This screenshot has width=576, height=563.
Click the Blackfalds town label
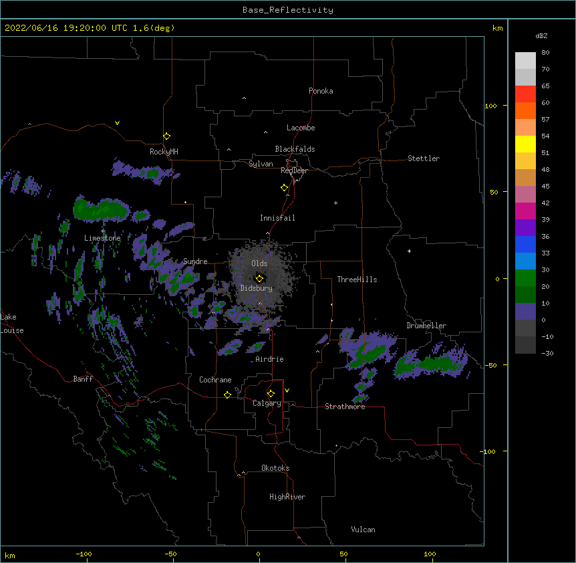295,149
